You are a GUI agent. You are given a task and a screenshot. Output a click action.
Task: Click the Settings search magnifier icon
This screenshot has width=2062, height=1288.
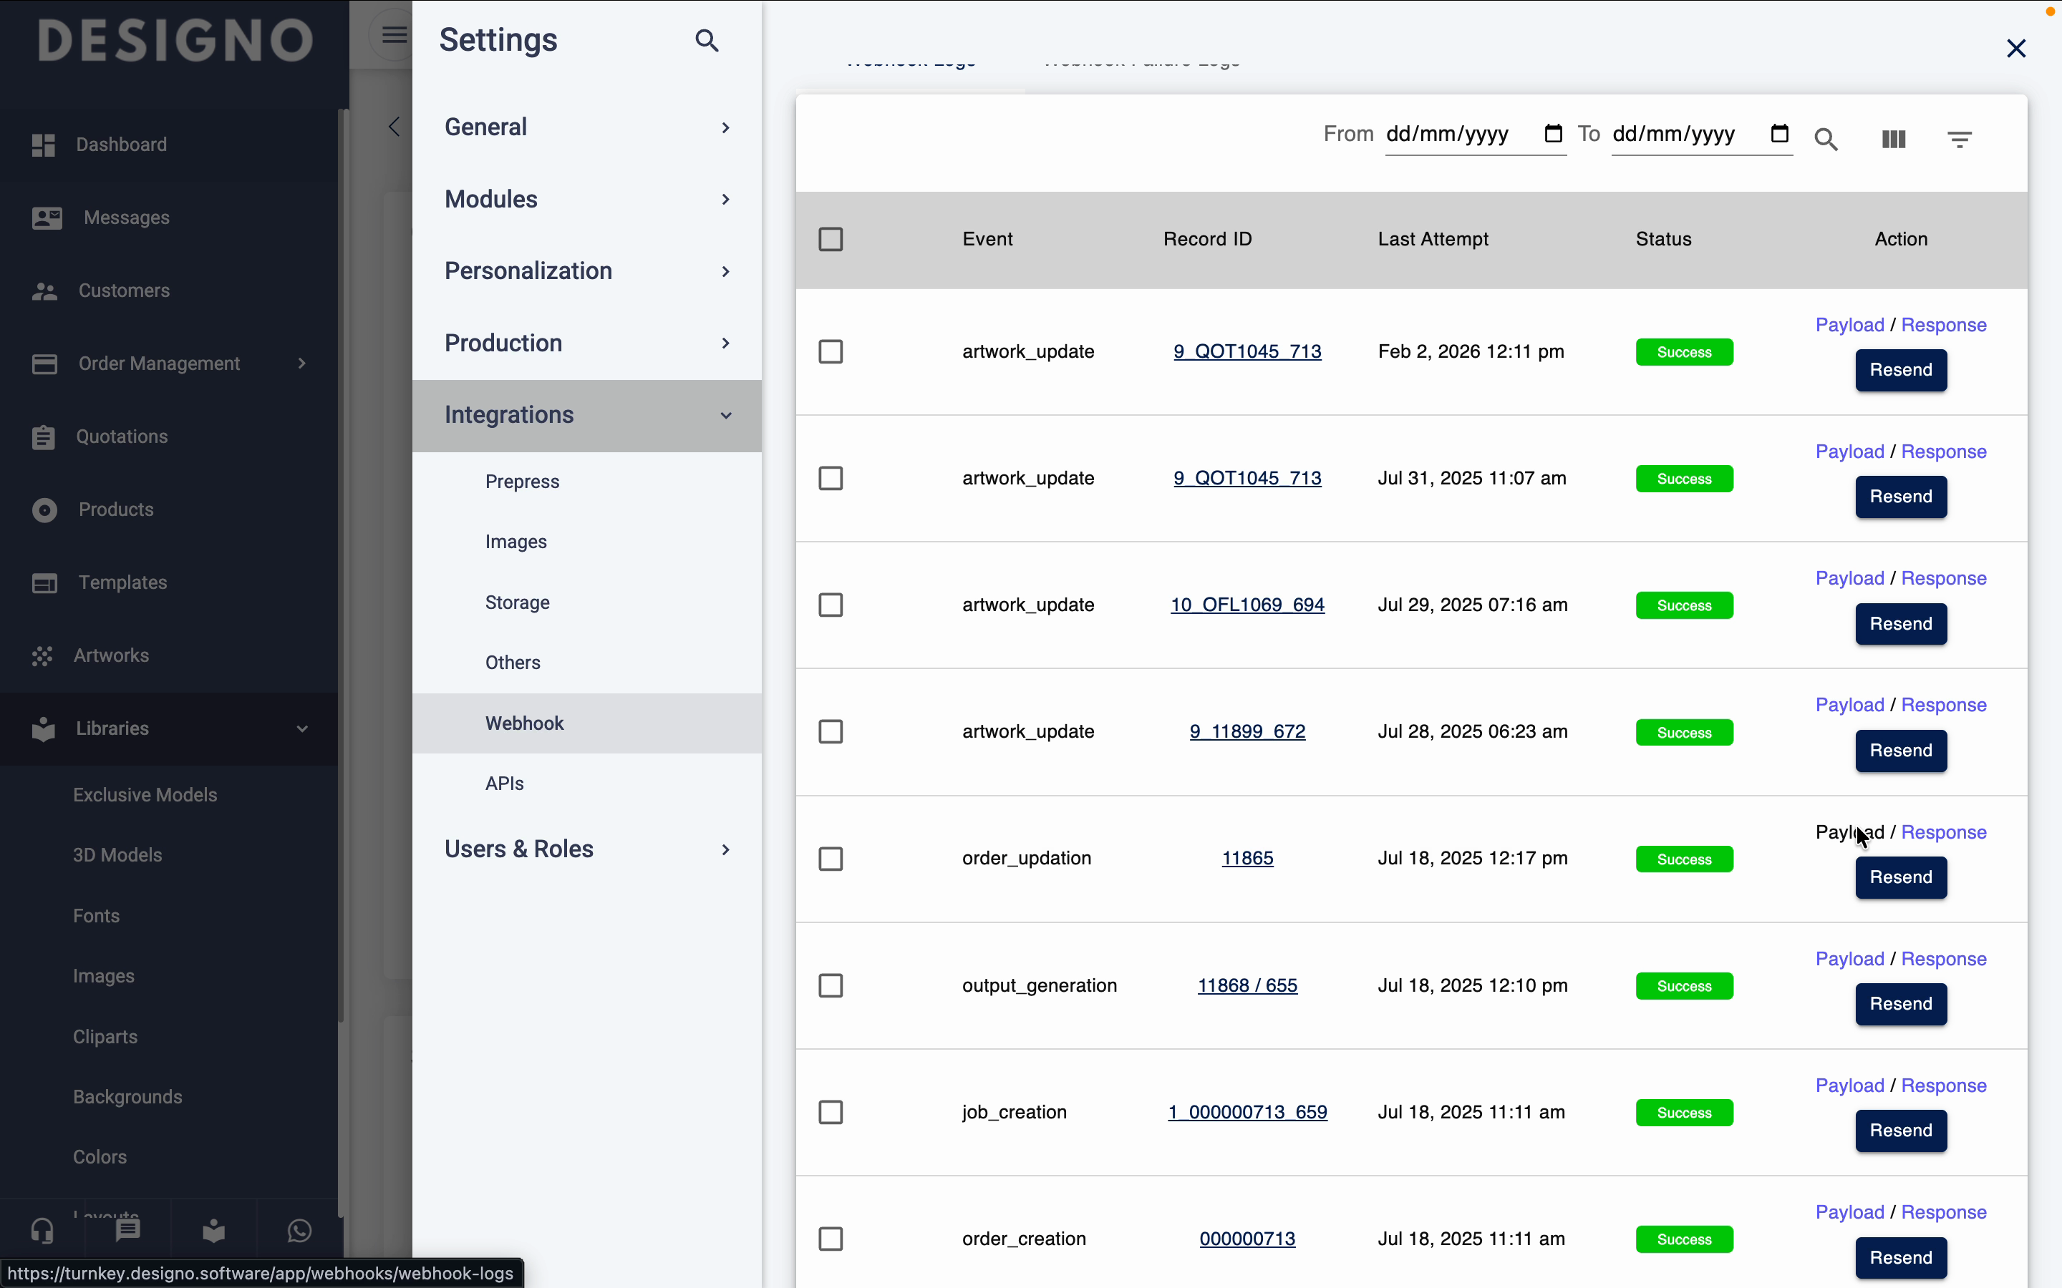[707, 40]
